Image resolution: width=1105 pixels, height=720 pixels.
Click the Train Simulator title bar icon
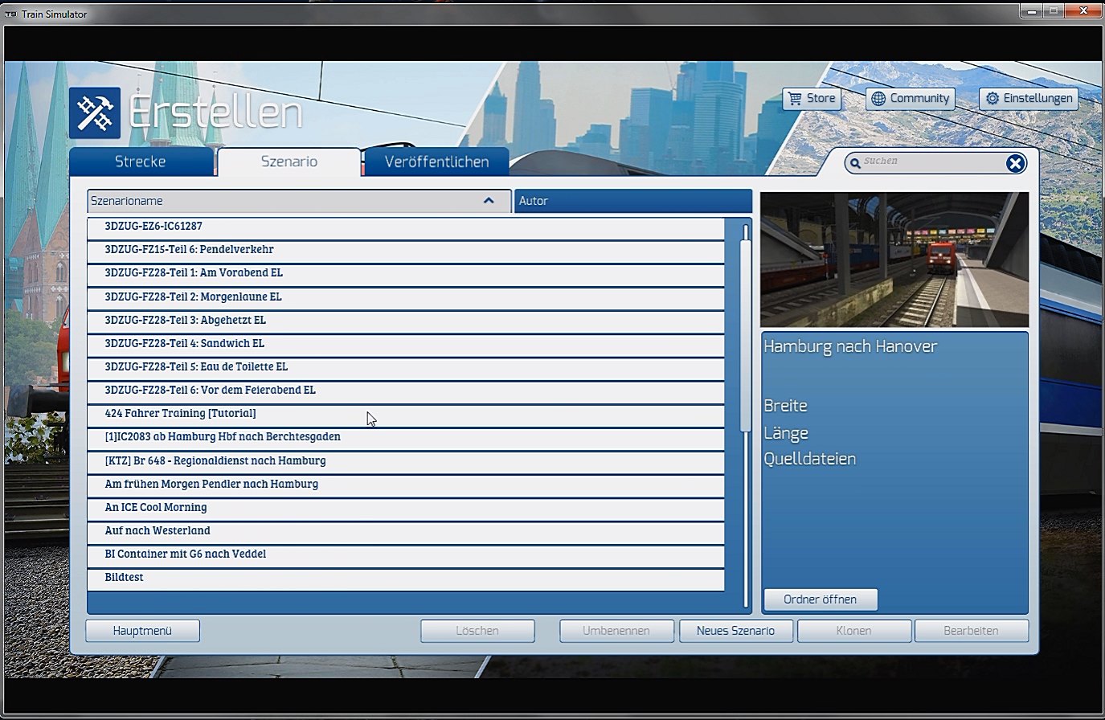click(11, 14)
